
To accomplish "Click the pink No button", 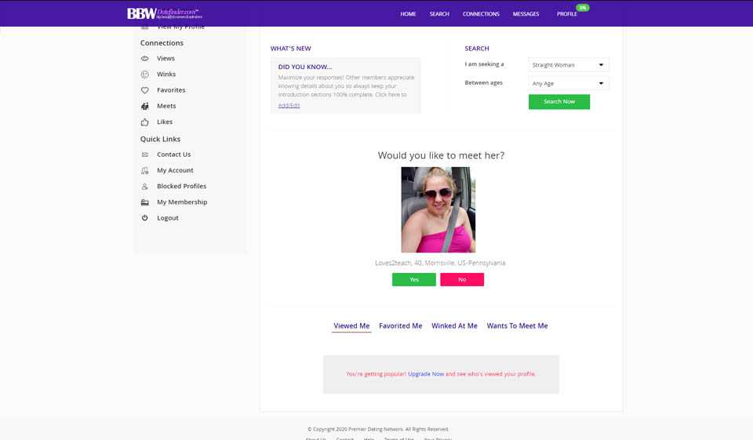I will 462,280.
